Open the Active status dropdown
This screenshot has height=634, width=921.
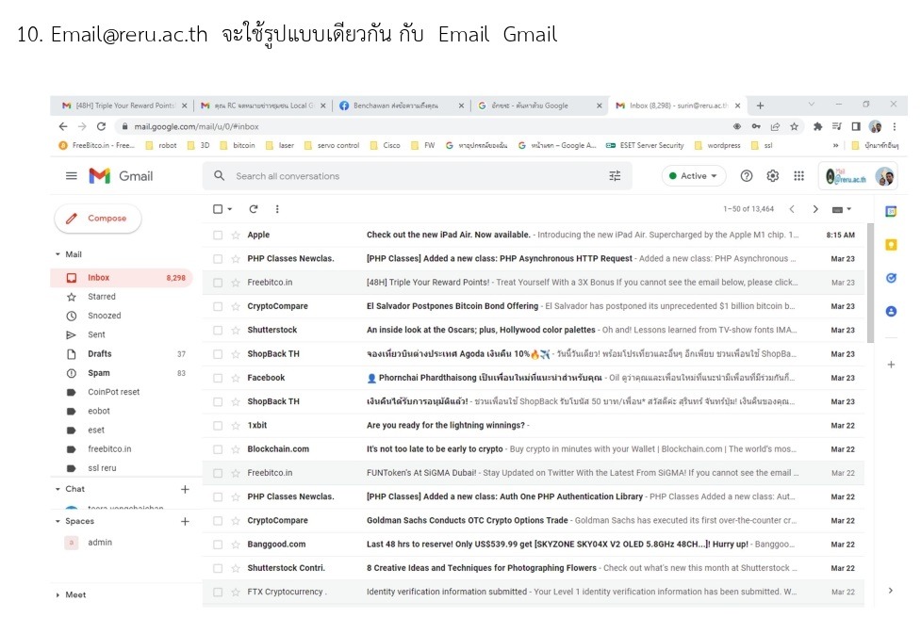tap(694, 175)
